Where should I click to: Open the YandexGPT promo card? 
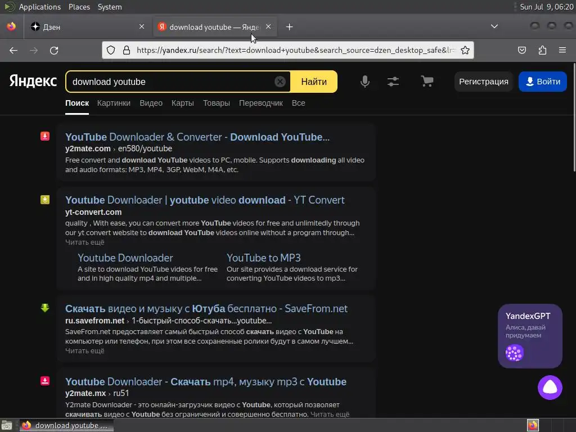530,336
